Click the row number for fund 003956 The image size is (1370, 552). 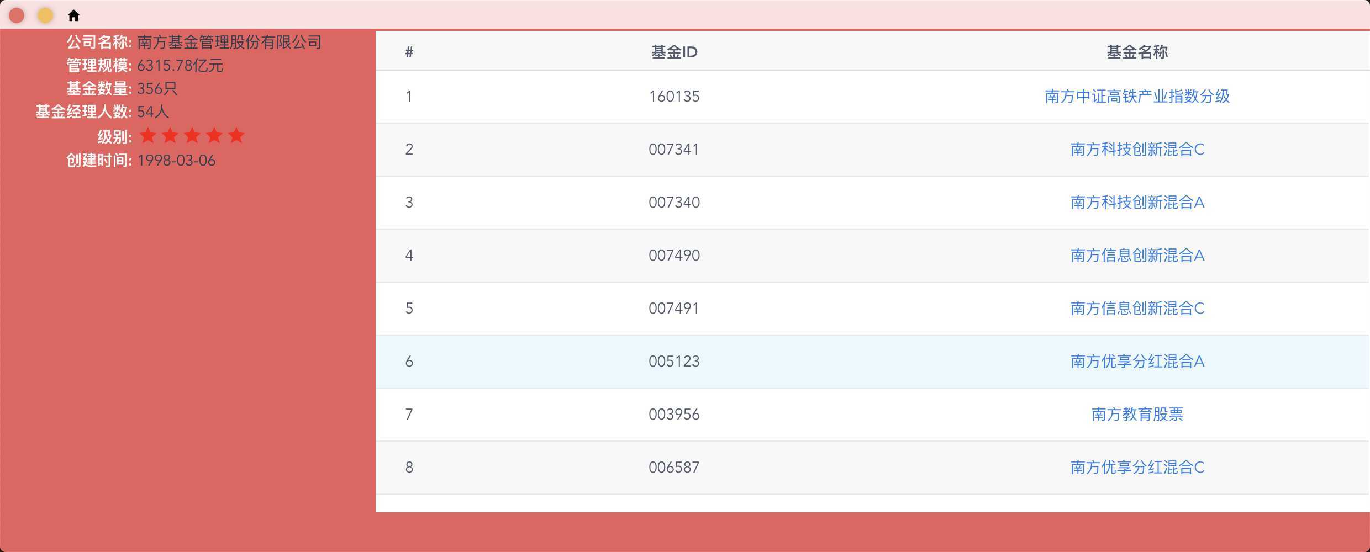(x=409, y=415)
